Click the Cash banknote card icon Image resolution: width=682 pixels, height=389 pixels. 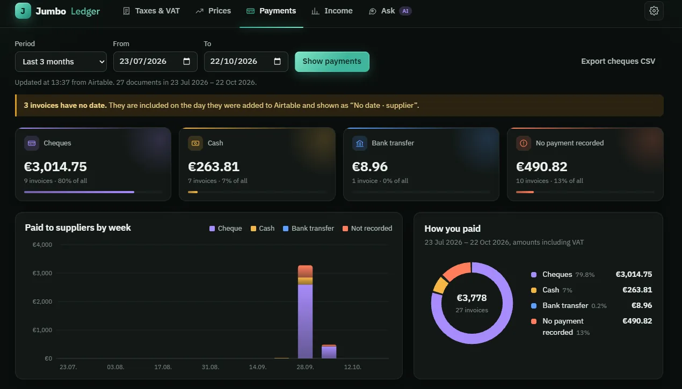195,143
